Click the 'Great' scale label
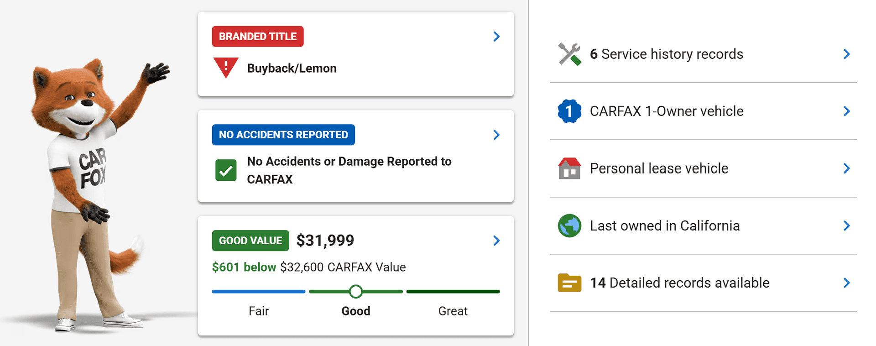This screenshot has height=346, width=876. pyautogui.click(x=453, y=311)
